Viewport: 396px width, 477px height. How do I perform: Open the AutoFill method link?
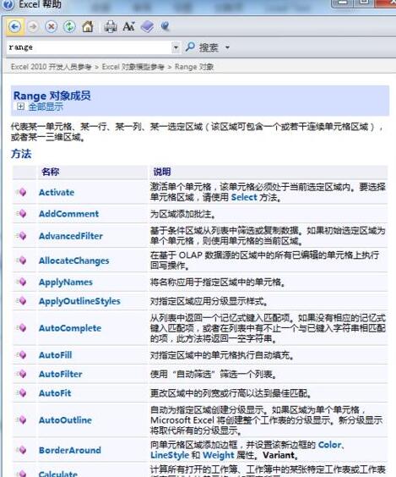55,355
